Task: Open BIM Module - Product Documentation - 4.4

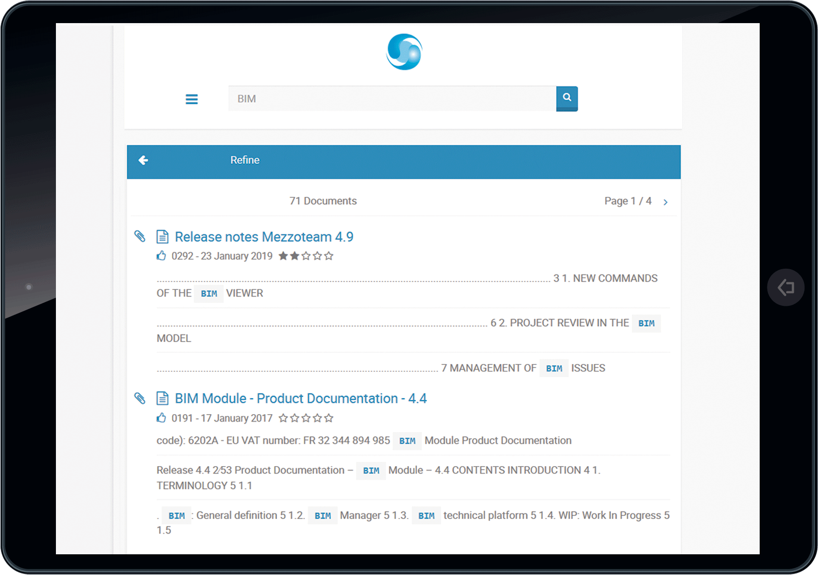Action: click(300, 399)
